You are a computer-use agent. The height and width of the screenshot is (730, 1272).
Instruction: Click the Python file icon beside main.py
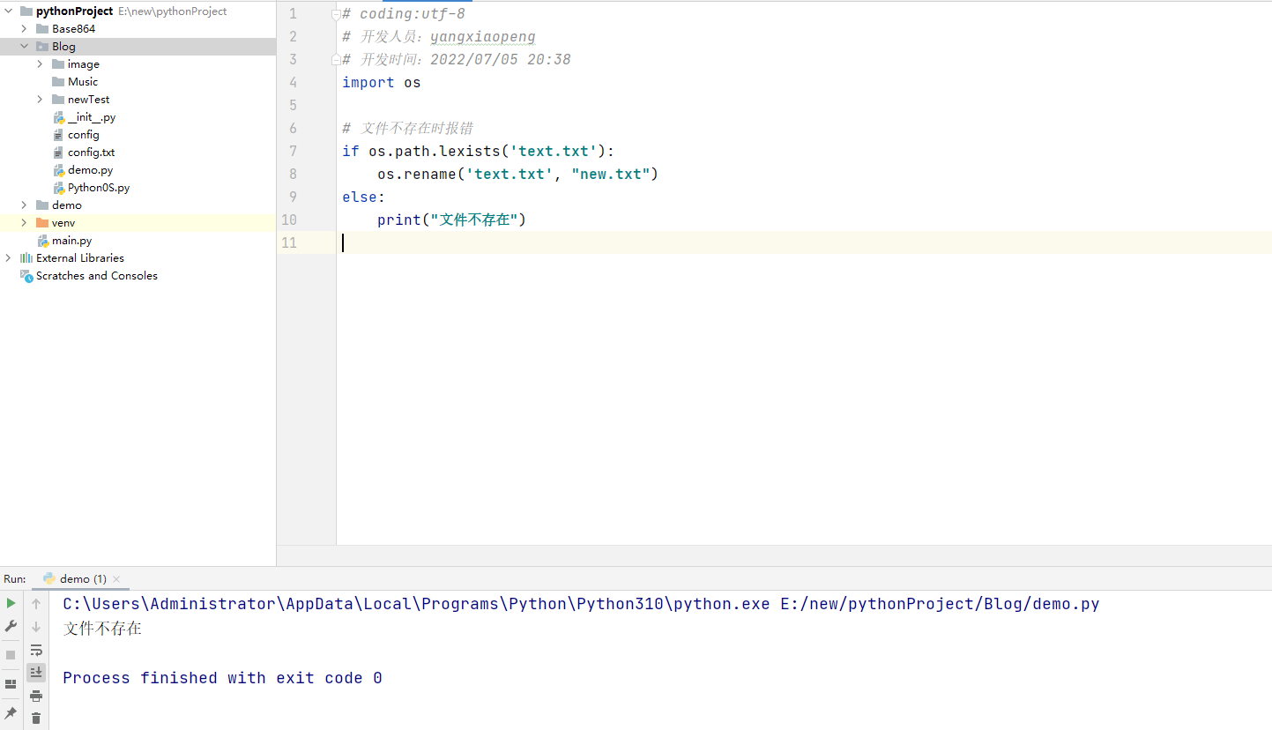click(42, 241)
